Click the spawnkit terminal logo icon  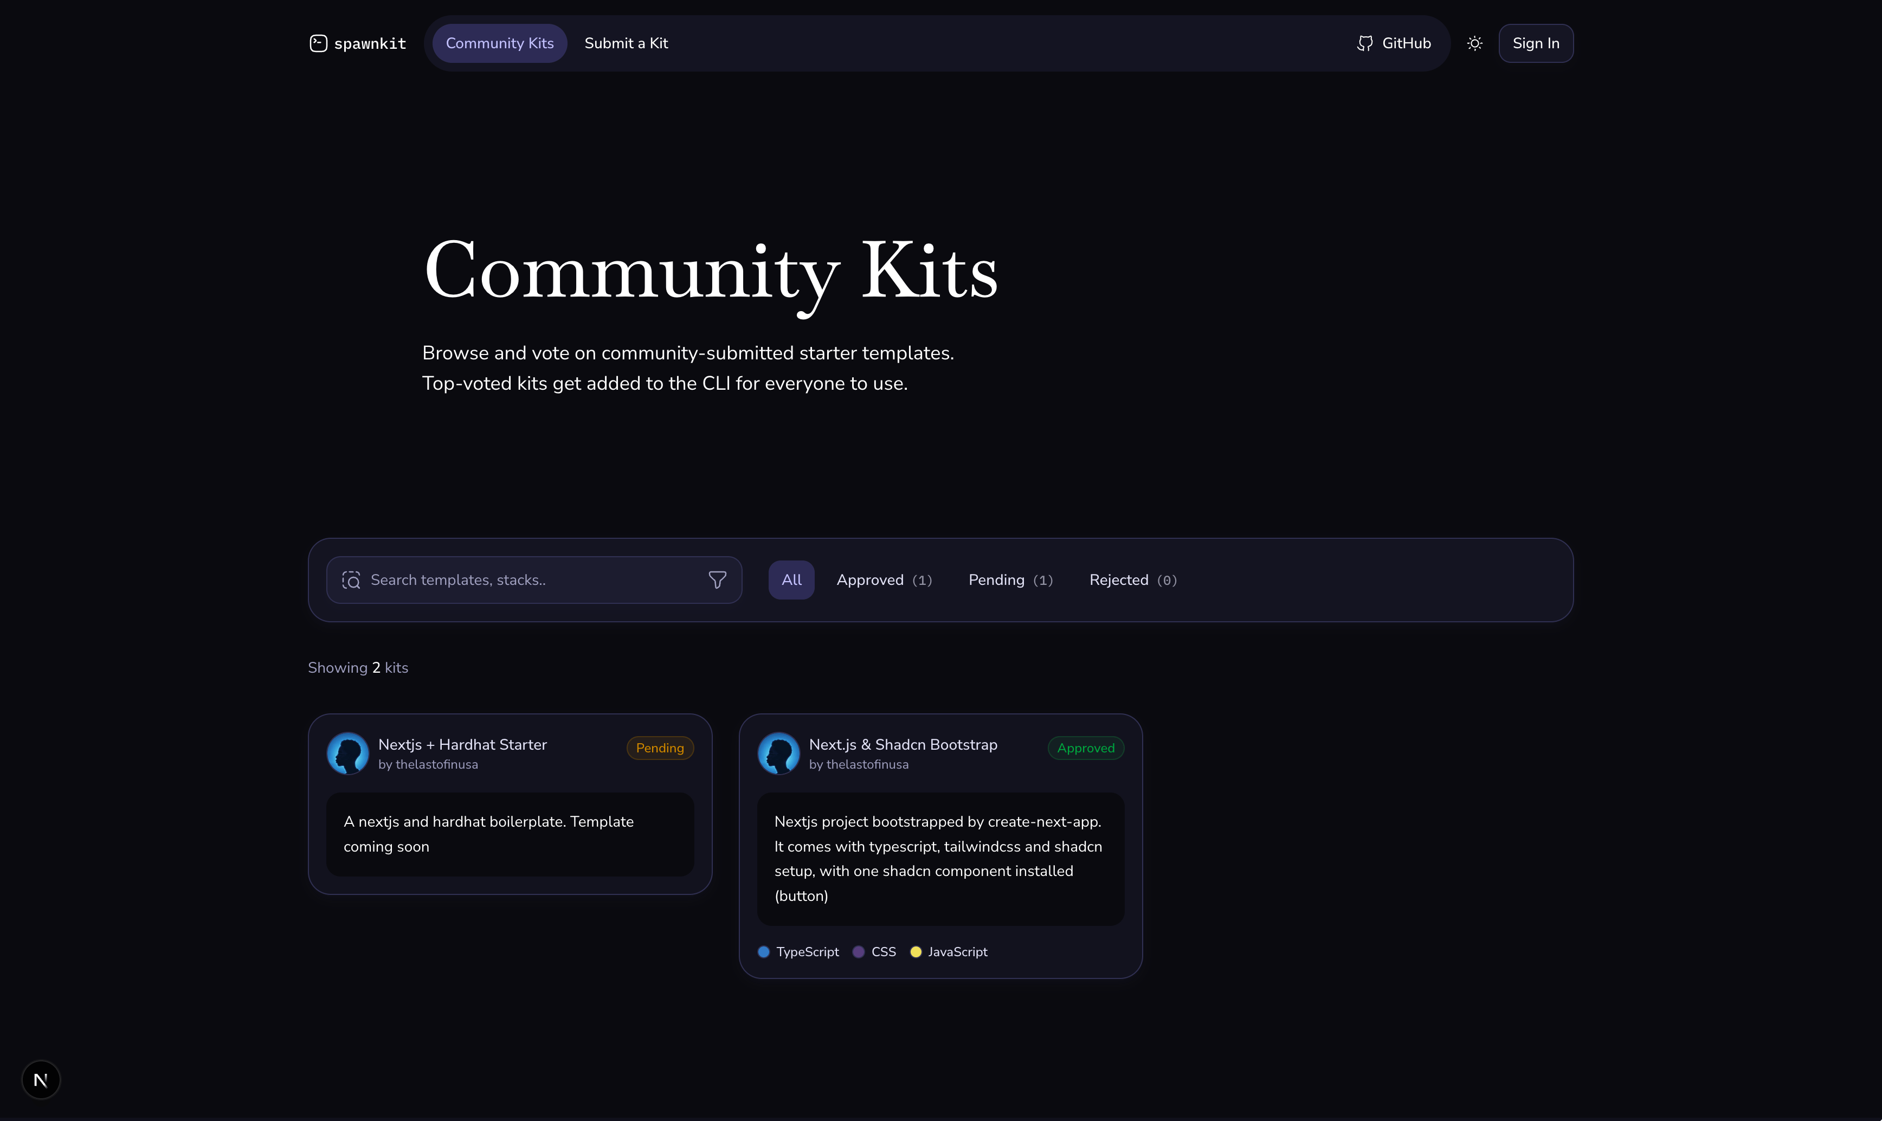318,43
